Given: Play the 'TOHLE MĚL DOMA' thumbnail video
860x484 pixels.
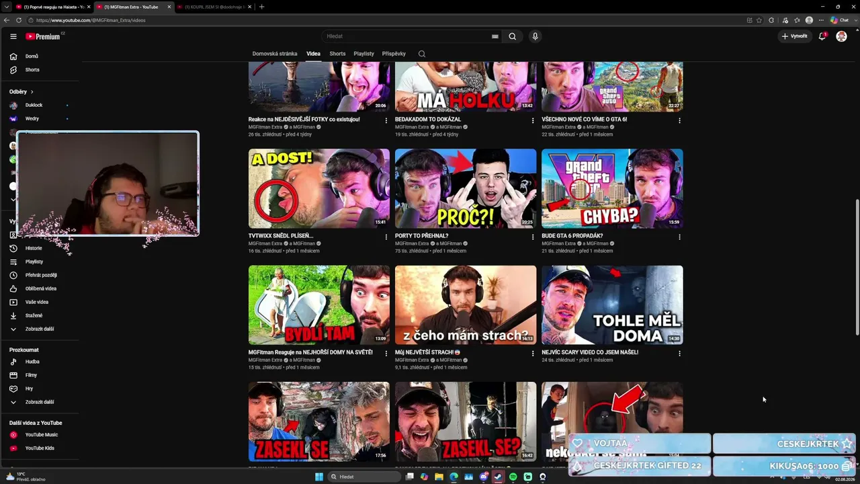Looking at the screenshot, I should pyautogui.click(x=612, y=305).
